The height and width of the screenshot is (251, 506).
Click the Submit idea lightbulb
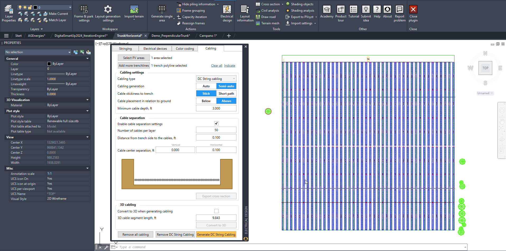click(x=366, y=10)
